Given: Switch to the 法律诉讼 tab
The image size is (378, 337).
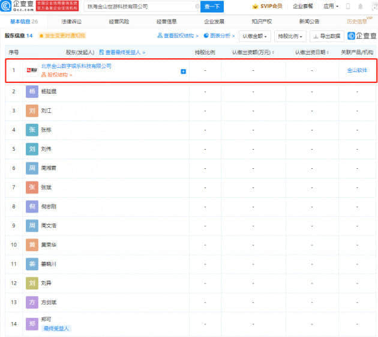Looking at the screenshot, I should tap(71, 22).
